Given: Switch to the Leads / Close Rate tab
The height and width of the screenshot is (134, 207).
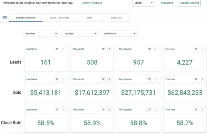Looking at the screenshot, I should tap(59, 18).
